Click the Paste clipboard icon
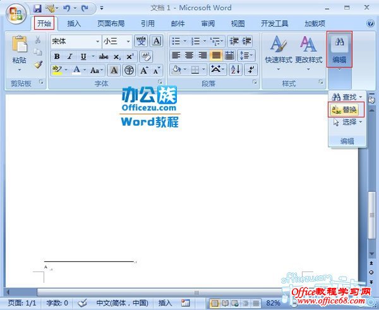This screenshot has height=310, width=379. [20, 44]
